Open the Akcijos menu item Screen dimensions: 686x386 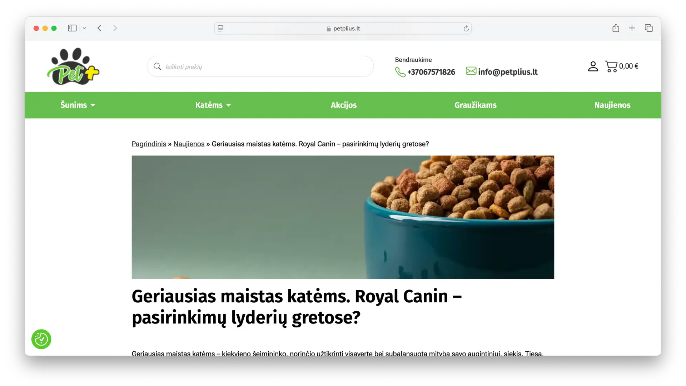click(344, 105)
